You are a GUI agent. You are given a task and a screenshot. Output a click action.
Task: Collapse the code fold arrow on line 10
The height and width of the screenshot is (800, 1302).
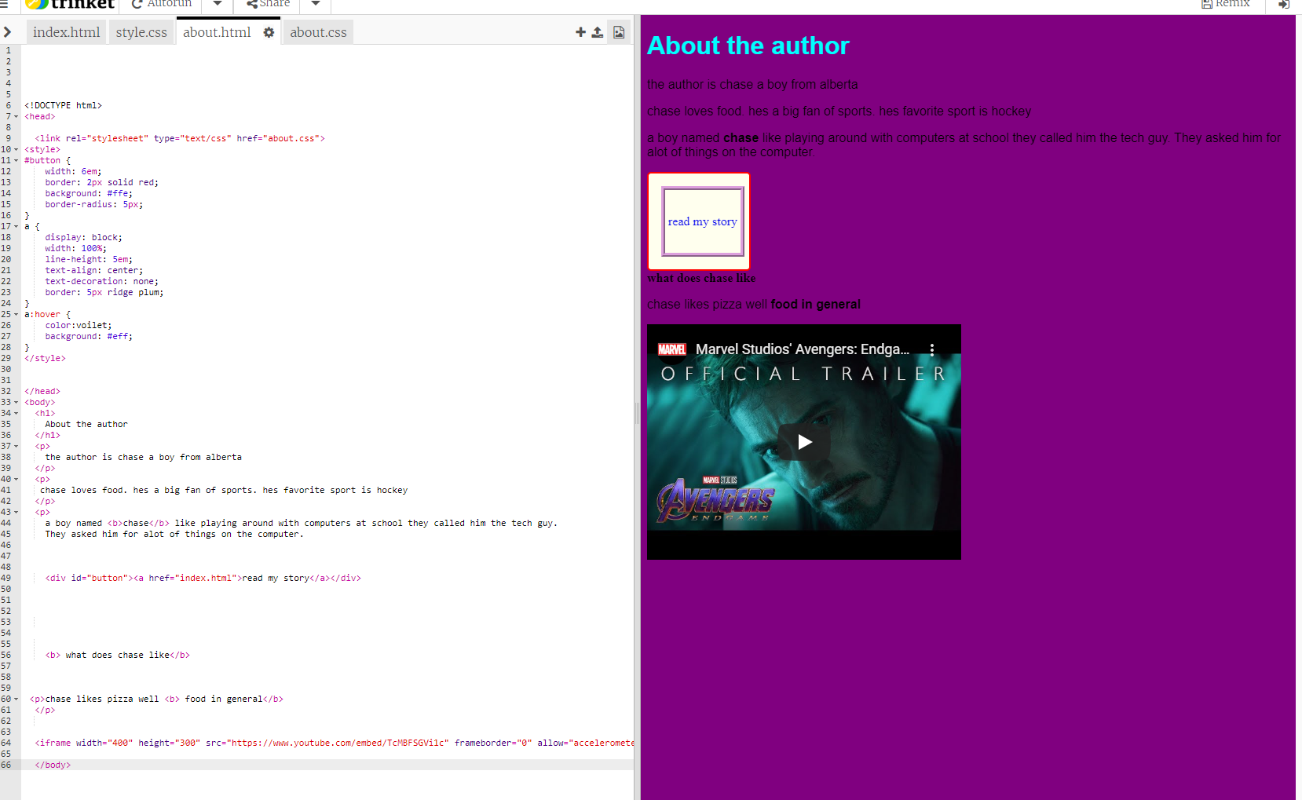[17, 149]
